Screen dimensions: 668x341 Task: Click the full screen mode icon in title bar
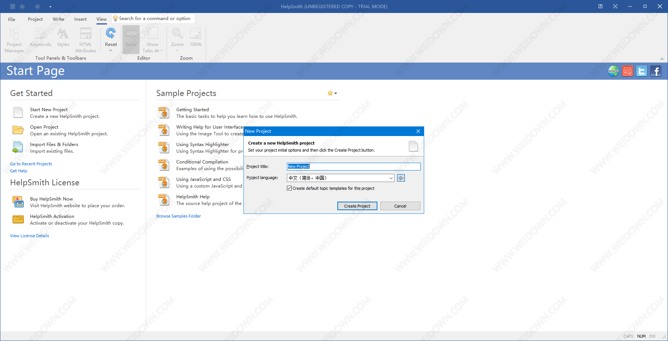pyautogui.click(x=615, y=6)
